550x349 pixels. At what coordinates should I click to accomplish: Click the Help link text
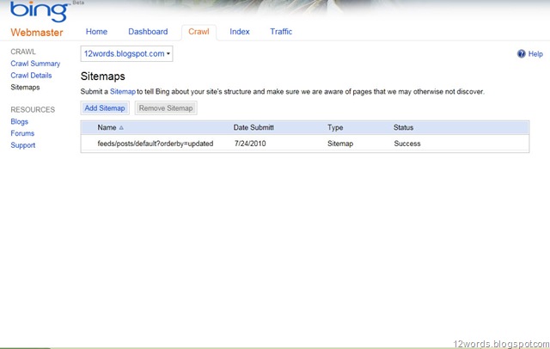click(x=535, y=54)
